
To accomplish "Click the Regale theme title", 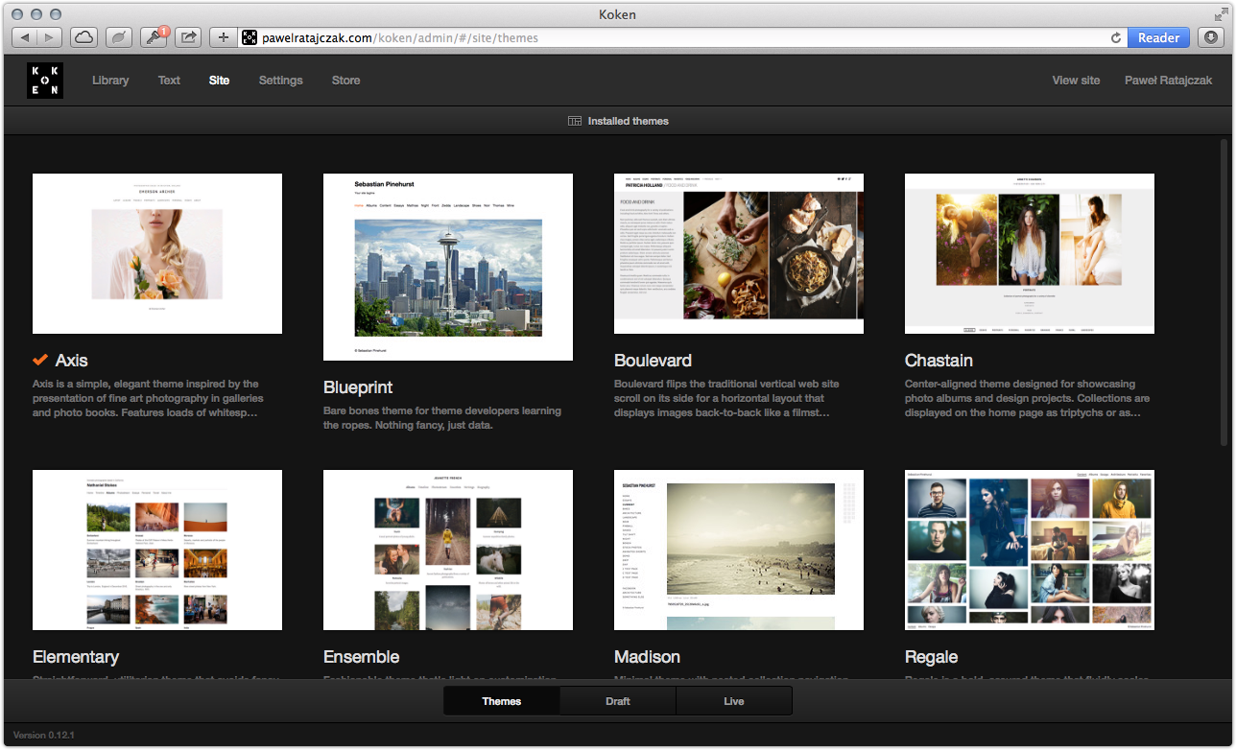I will tap(931, 657).
